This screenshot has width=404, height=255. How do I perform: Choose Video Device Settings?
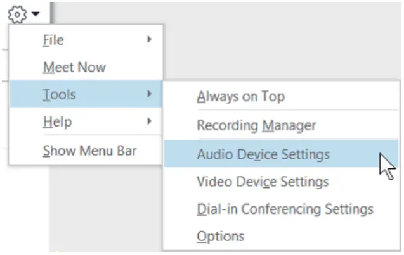[x=263, y=182]
